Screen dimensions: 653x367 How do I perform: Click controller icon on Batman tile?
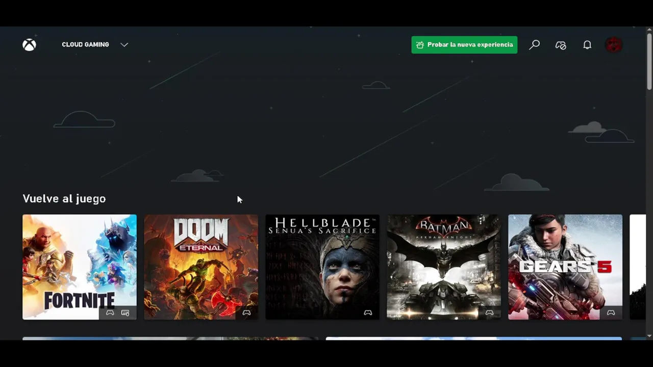pos(489,313)
